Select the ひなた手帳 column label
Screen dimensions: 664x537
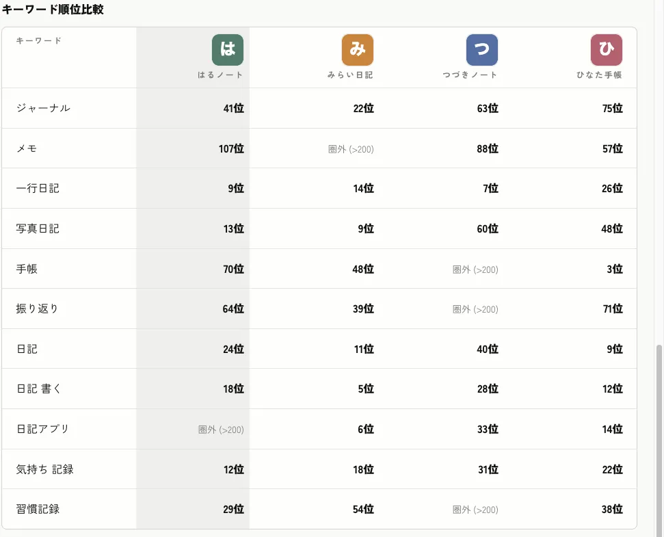tap(599, 75)
